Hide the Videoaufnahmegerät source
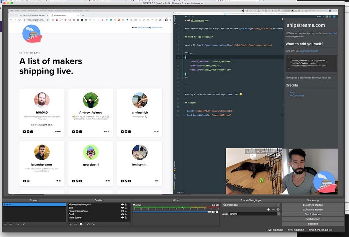Screen dimensions: 349x237 point(122,205)
